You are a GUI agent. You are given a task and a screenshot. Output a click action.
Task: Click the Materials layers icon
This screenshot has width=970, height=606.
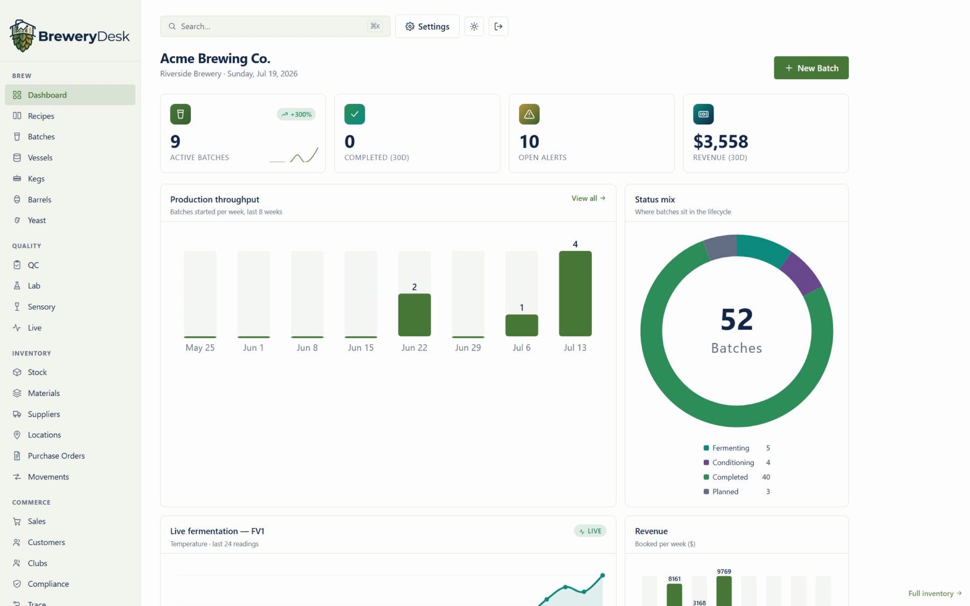17,393
